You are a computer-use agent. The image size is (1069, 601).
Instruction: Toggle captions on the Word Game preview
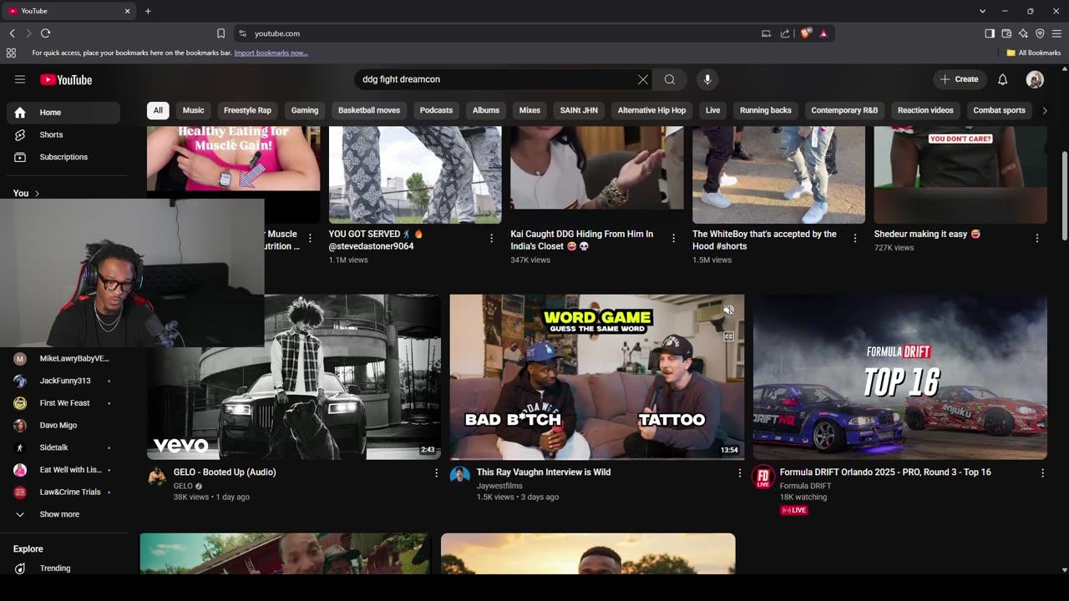click(728, 336)
